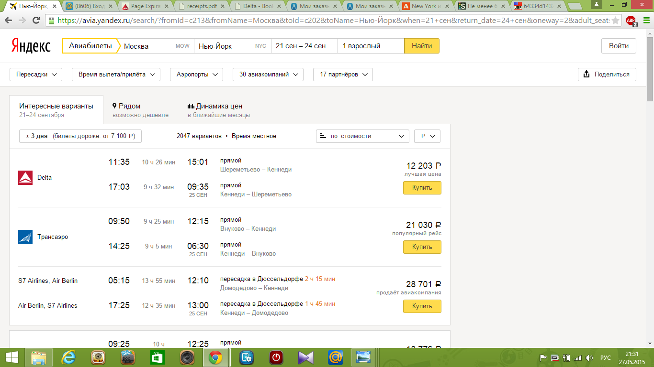Click the Transaero airline logo
This screenshot has width=654, height=367.
[25, 237]
